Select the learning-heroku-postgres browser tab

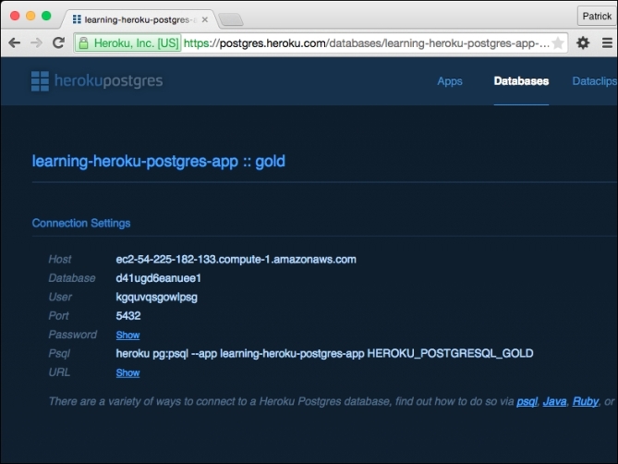(138, 19)
